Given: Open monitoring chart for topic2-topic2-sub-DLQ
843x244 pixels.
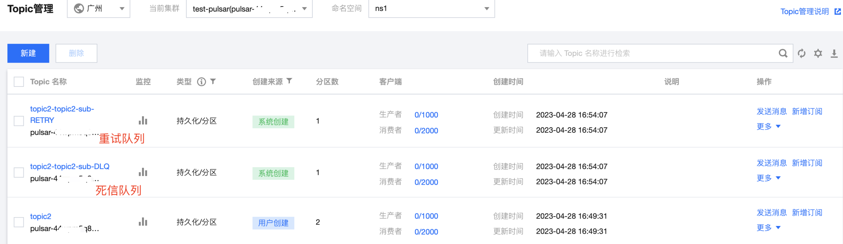Looking at the screenshot, I should (x=143, y=172).
